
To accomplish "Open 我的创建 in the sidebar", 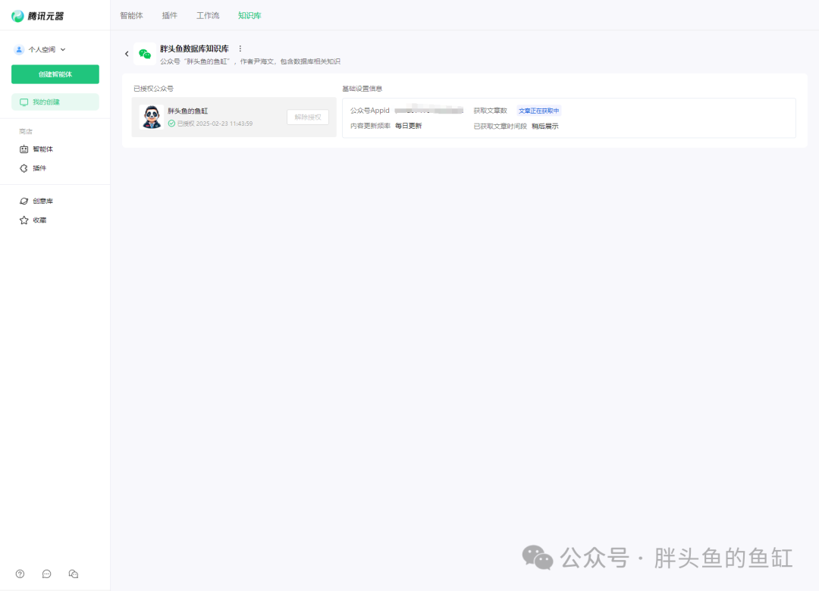I will (x=55, y=102).
